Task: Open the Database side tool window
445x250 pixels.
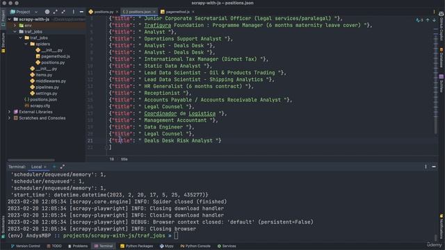Action: tap(442, 58)
